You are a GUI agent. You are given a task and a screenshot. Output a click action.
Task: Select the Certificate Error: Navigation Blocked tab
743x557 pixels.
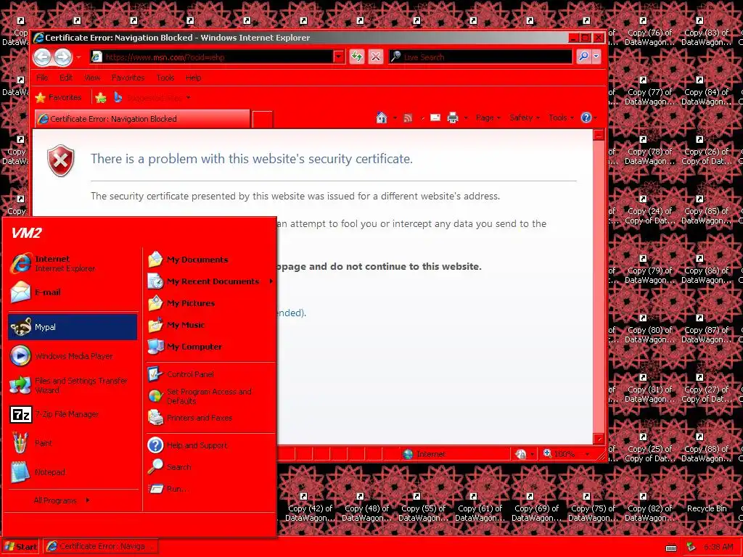(142, 119)
